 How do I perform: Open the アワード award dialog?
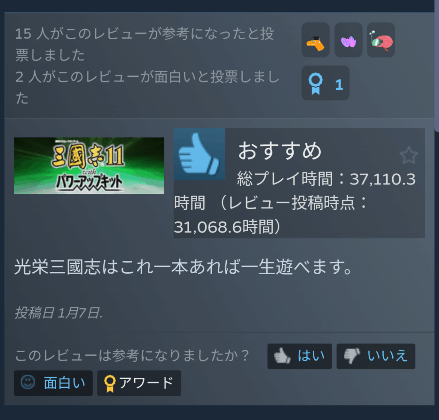[139, 383]
